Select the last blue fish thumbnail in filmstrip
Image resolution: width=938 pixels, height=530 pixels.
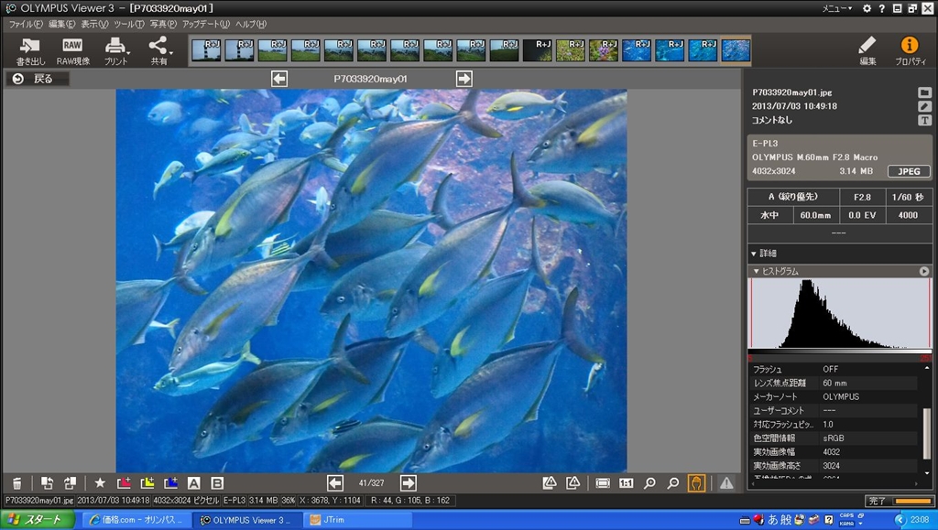pyautogui.click(x=735, y=49)
